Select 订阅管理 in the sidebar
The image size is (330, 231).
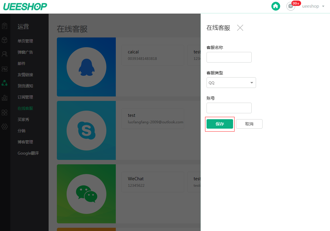(25, 97)
